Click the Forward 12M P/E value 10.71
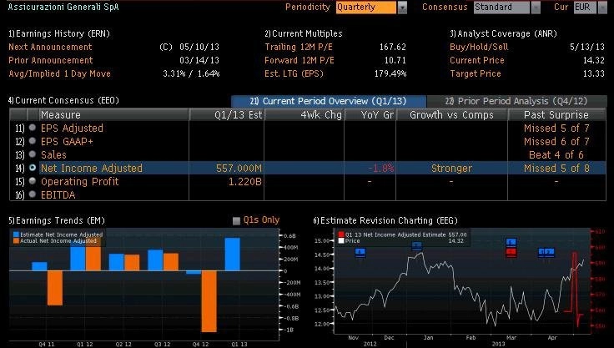The width and height of the screenshot is (614, 348). click(395, 60)
